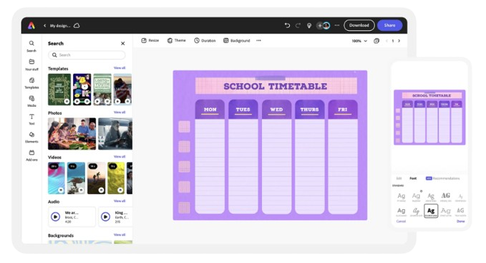View all Photos

120,113
